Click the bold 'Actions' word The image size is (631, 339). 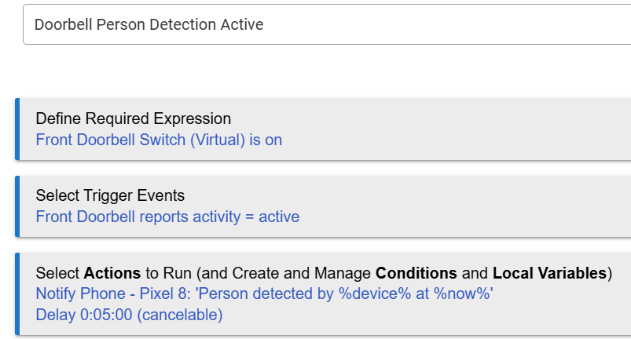point(112,273)
